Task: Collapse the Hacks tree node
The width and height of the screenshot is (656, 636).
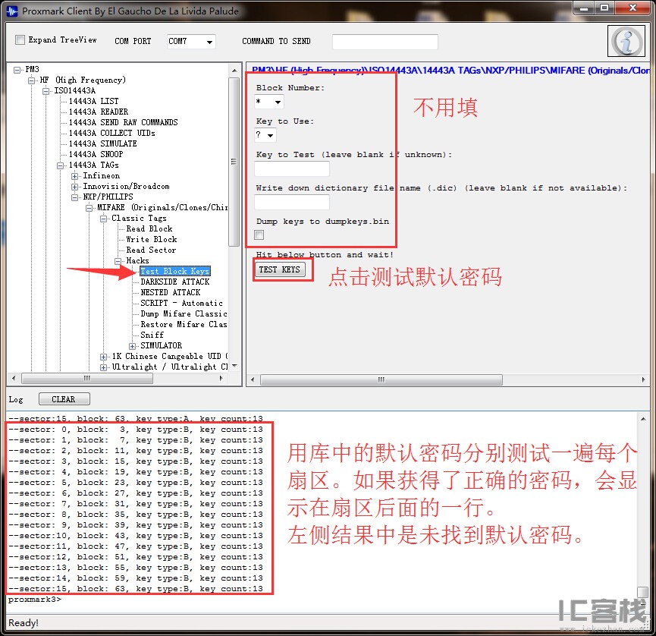Action: coord(118,261)
